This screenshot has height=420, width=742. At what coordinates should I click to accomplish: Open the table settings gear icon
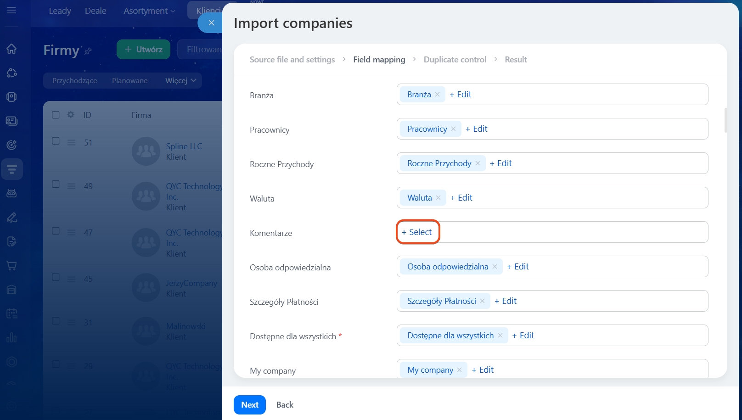coord(71,115)
